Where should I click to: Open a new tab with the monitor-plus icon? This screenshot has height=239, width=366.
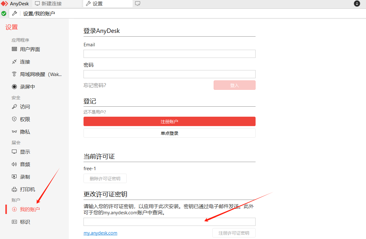pos(137,3)
